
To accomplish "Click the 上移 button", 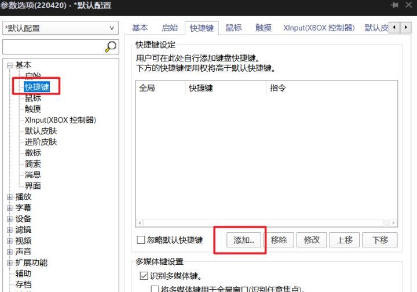I will pos(345,240).
